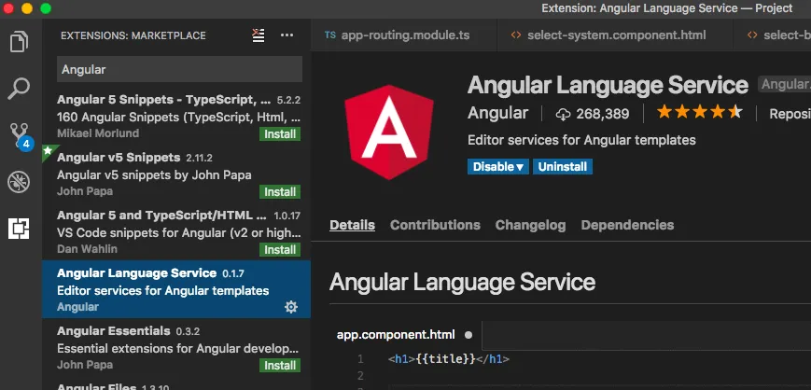Install Dan Wahlin's Angular snippets extension

pos(280,250)
